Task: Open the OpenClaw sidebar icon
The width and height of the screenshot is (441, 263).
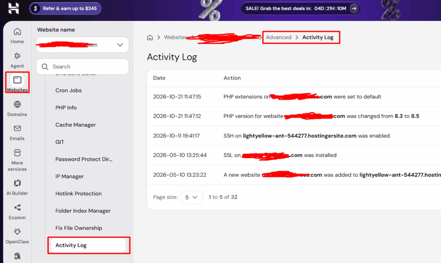Action: point(17,232)
